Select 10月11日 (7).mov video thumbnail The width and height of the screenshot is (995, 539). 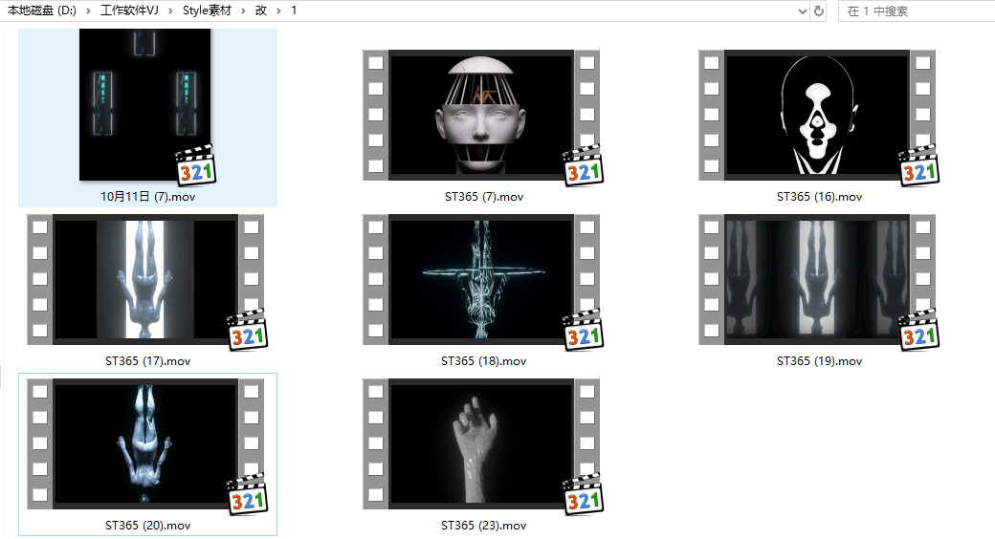144,104
